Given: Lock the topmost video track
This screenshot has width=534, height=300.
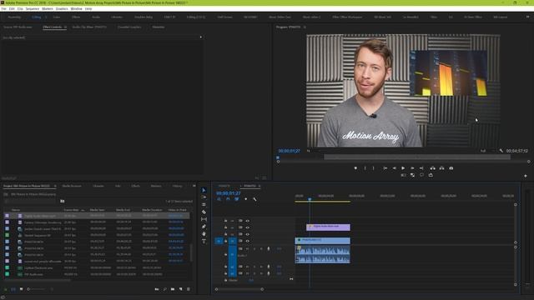Looking at the screenshot, I should [x=225, y=221].
